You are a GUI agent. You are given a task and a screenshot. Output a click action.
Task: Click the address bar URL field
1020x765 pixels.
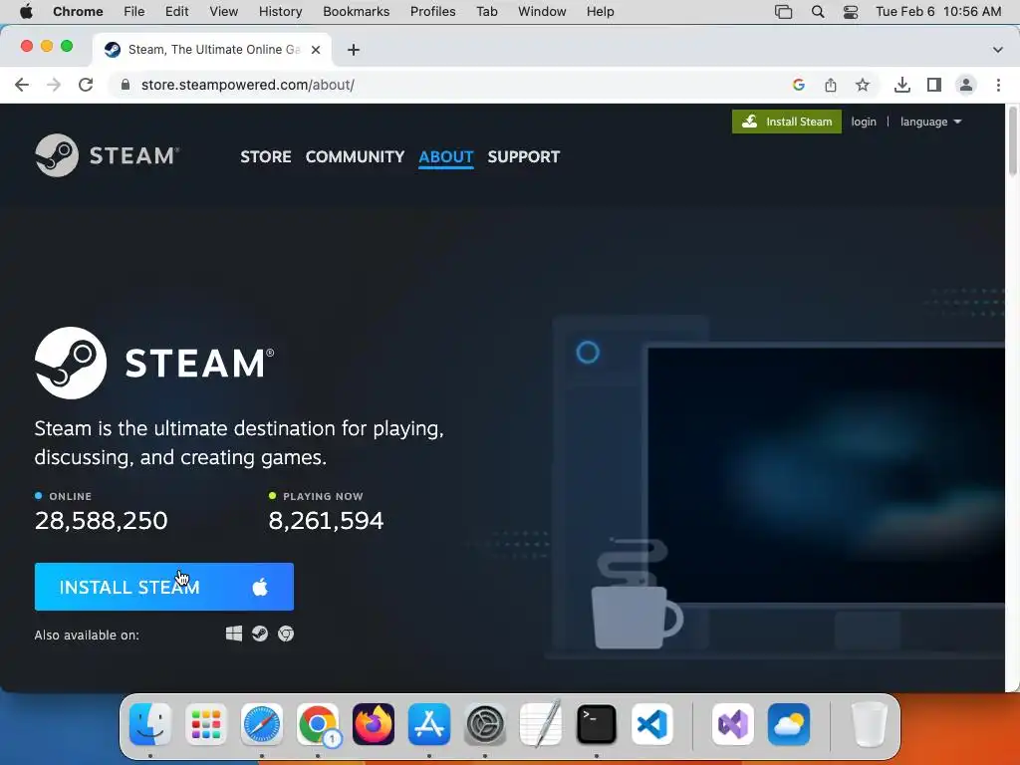tap(449, 85)
